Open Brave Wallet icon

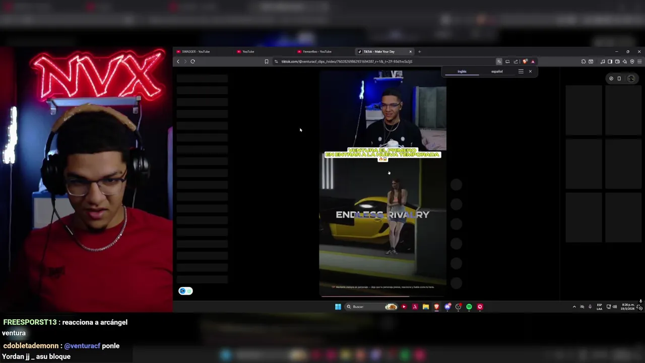[x=617, y=62]
